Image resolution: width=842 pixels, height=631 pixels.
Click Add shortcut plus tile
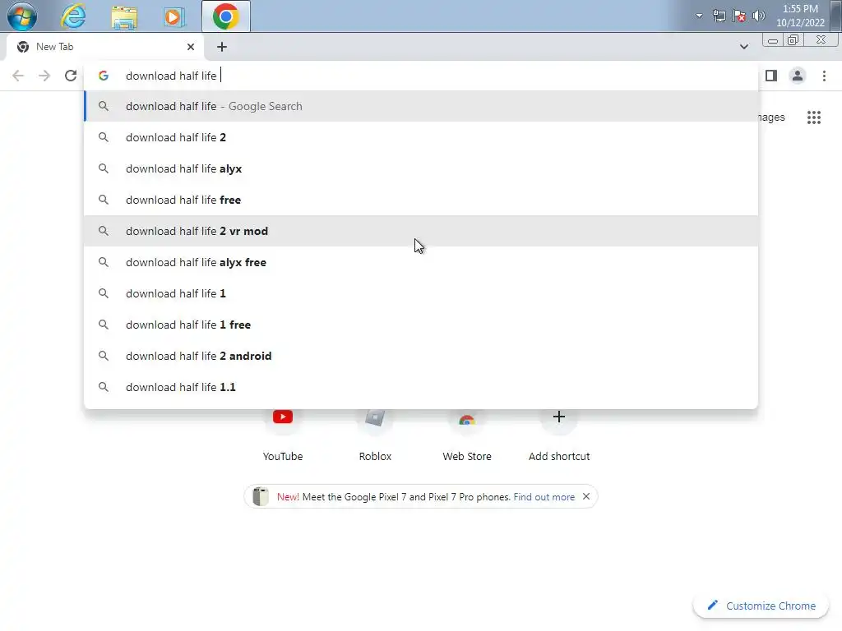tap(559, 435)
